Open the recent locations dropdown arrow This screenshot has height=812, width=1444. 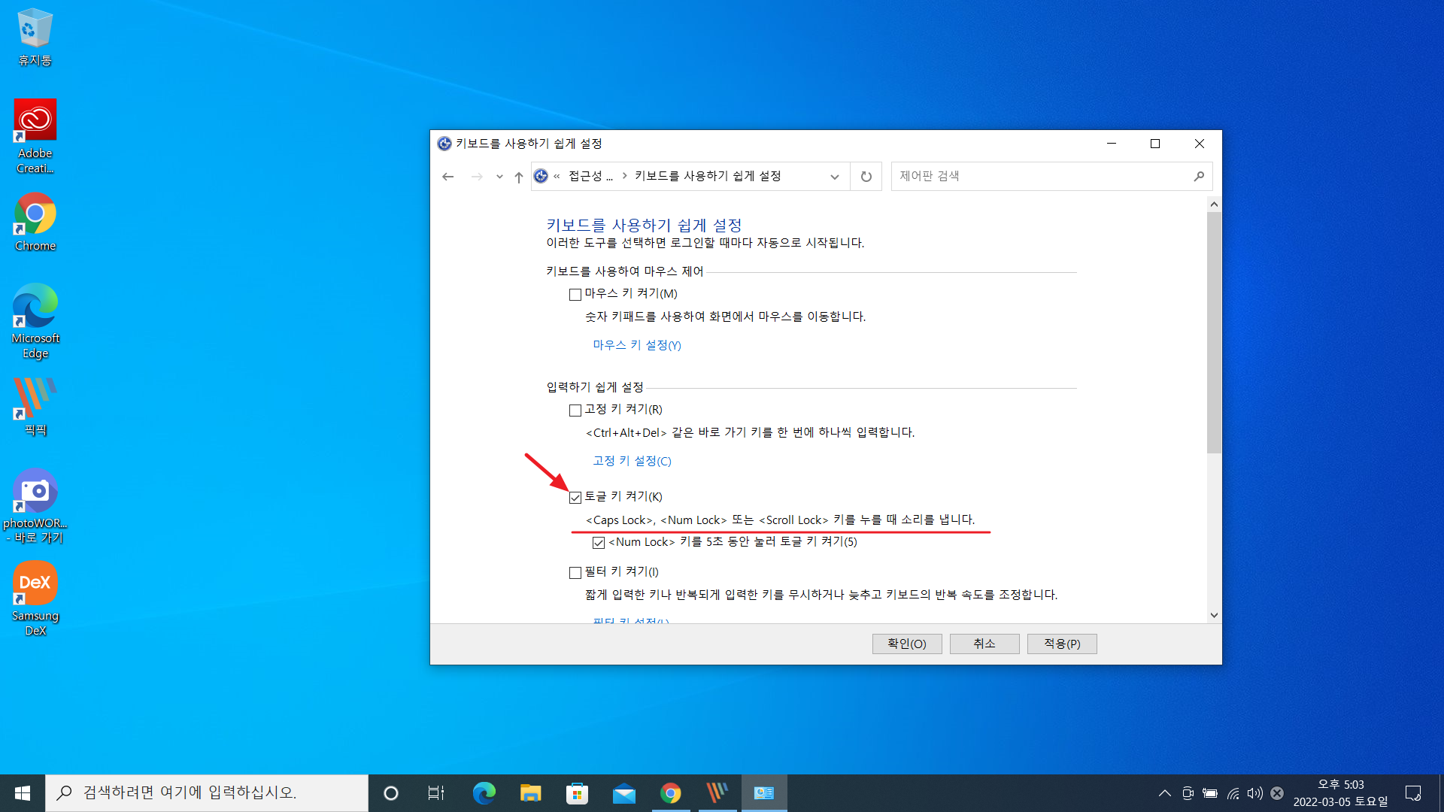[x=499, y=177]
